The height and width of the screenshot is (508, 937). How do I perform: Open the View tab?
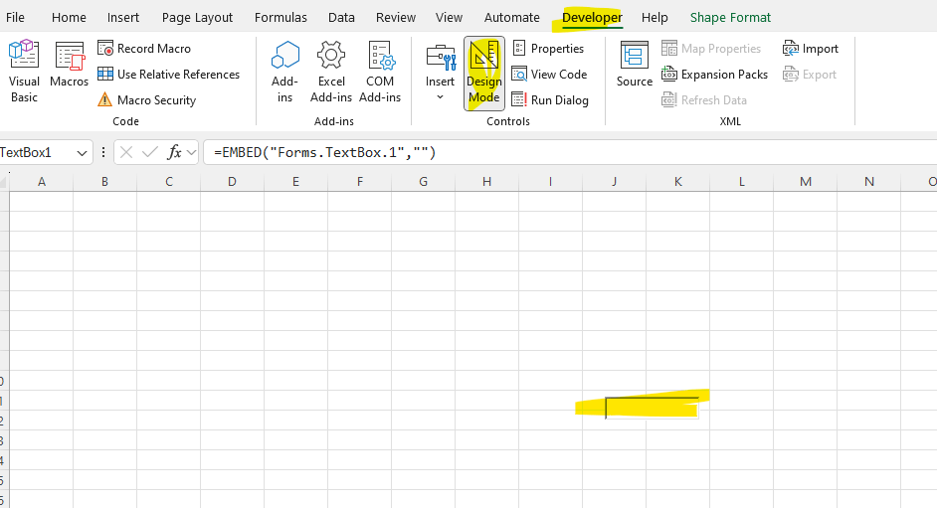point(449,17)
